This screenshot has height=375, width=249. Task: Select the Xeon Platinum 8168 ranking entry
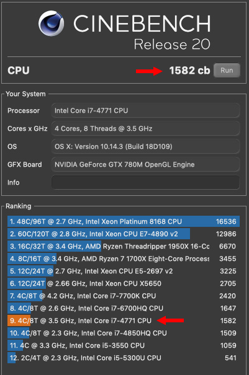tap(124, 221)
